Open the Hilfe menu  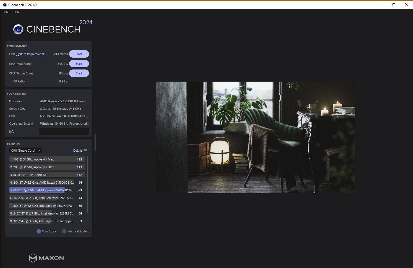[x=17, y=12]
